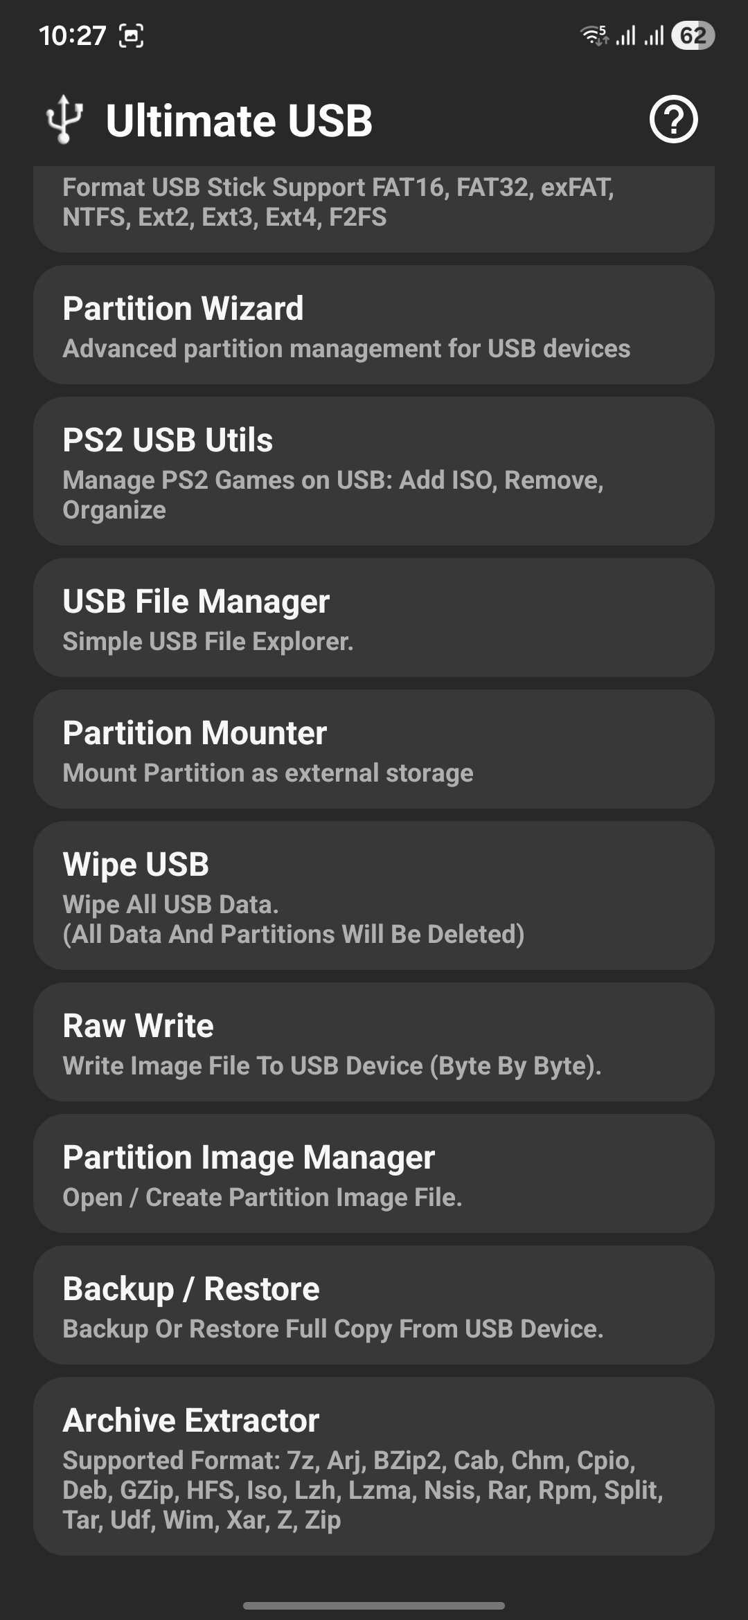The width and height of the screenshot is (748, 1620).
Task: Select Partition Mounter
Action: point(374,749)
